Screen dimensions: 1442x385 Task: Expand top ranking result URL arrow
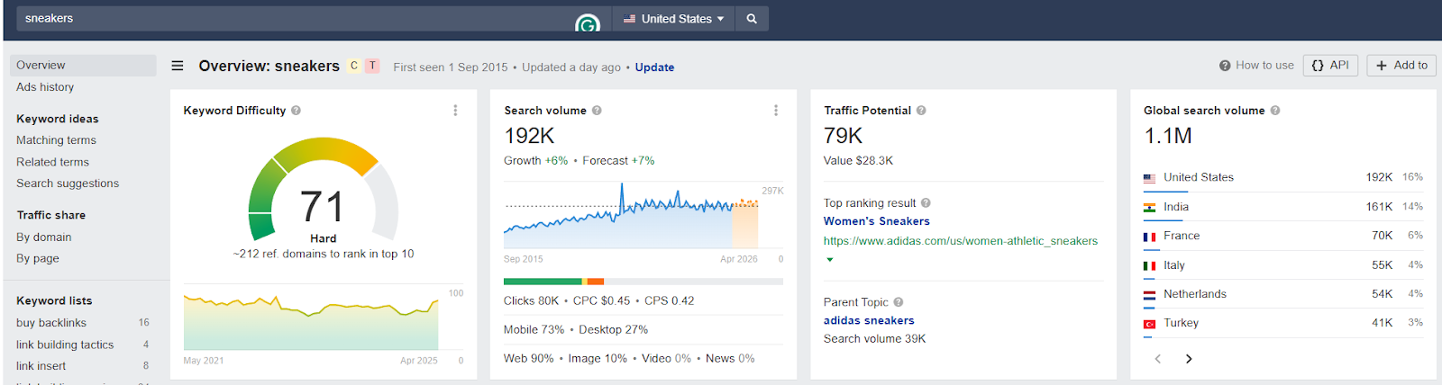click(x=830, y=260)
